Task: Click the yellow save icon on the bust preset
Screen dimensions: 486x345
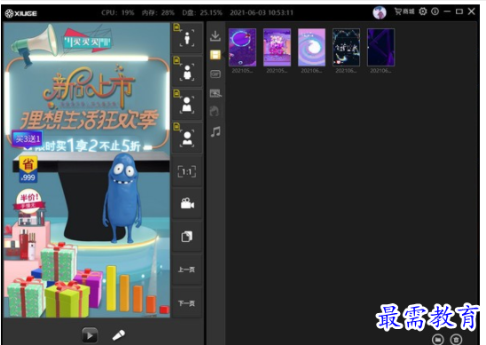Action: [176, 93]
